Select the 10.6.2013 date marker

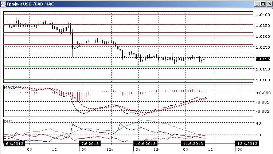(145, 143)
